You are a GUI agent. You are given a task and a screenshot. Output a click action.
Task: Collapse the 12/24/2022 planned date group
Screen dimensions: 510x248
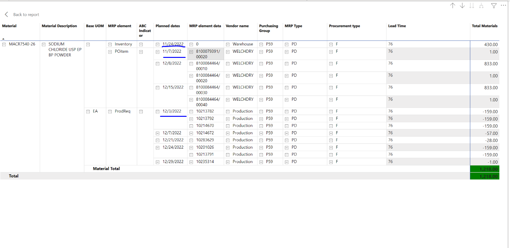(158, 147)
